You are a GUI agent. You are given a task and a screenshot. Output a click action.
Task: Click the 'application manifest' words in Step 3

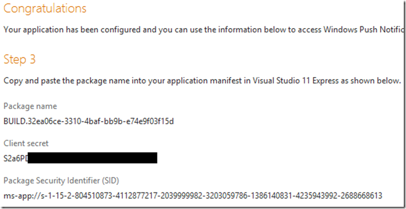pos(197,81)
